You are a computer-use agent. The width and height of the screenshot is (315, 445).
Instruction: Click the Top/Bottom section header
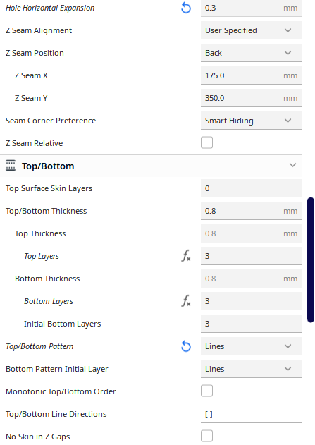click(x=151, y=166)
